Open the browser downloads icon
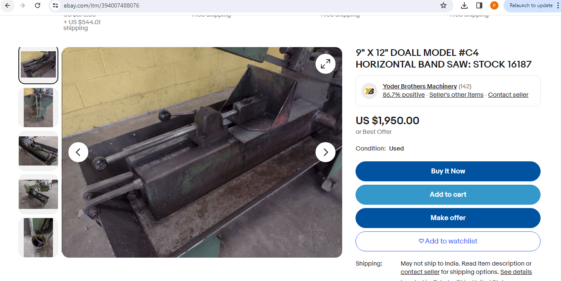The image size is (561, 281). tap(464, 5)
